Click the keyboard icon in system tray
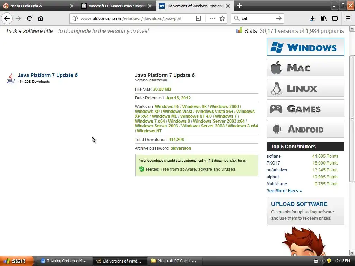The image size is (355, 266). click(316, 261)
